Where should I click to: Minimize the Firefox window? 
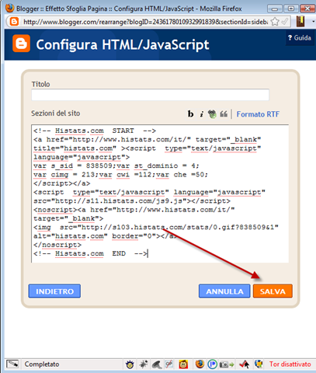click(275, 9)
